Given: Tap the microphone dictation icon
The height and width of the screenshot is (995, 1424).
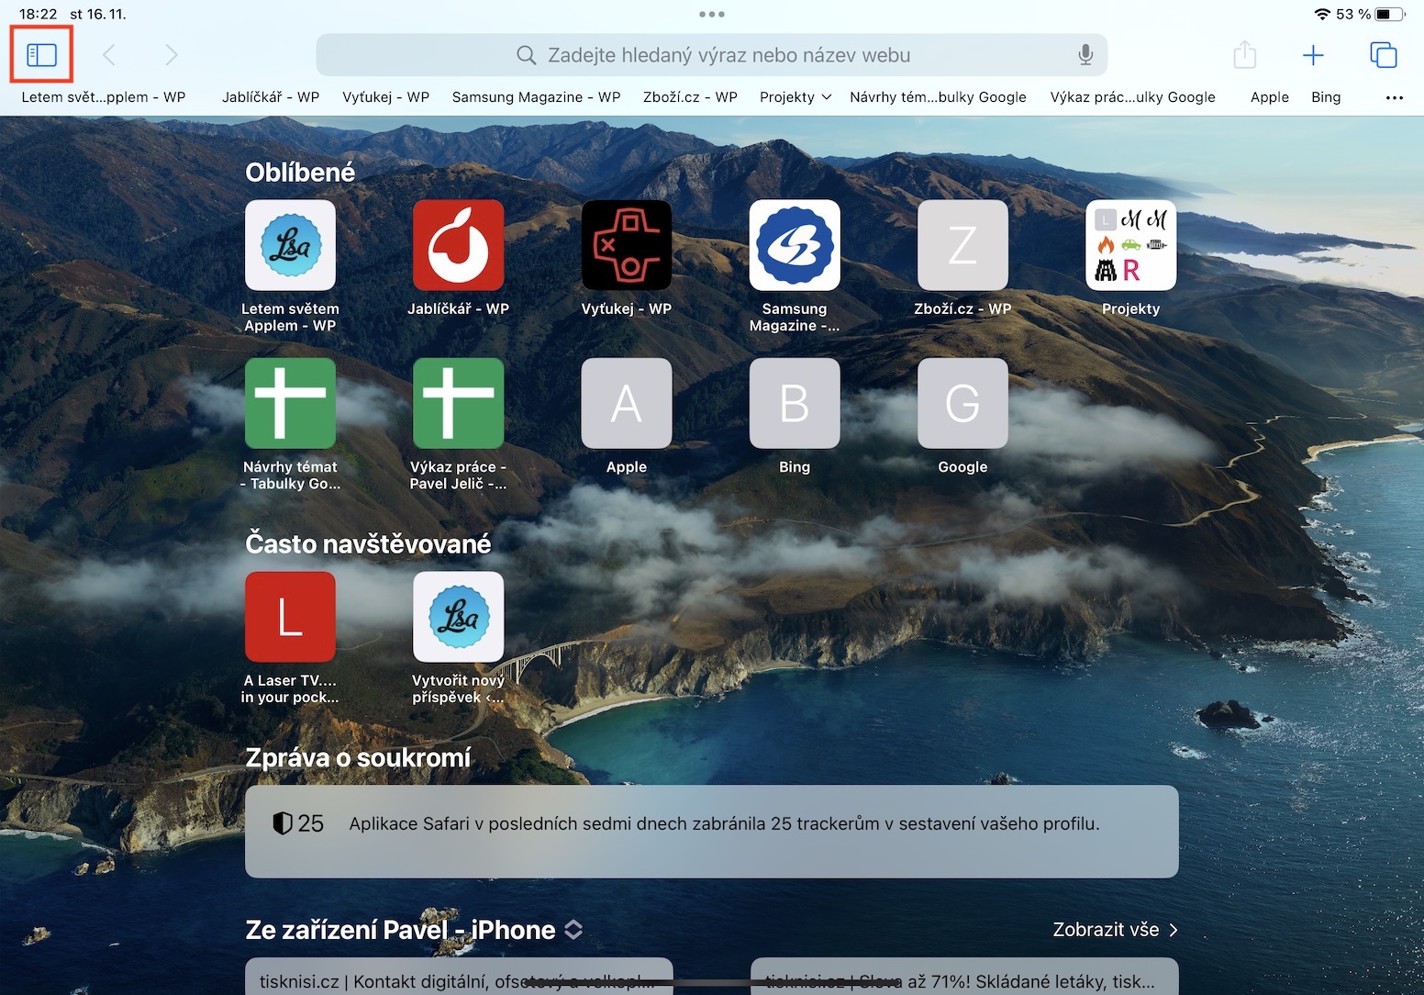Looking at the screenshot, I should click(x=1085, y=55).
